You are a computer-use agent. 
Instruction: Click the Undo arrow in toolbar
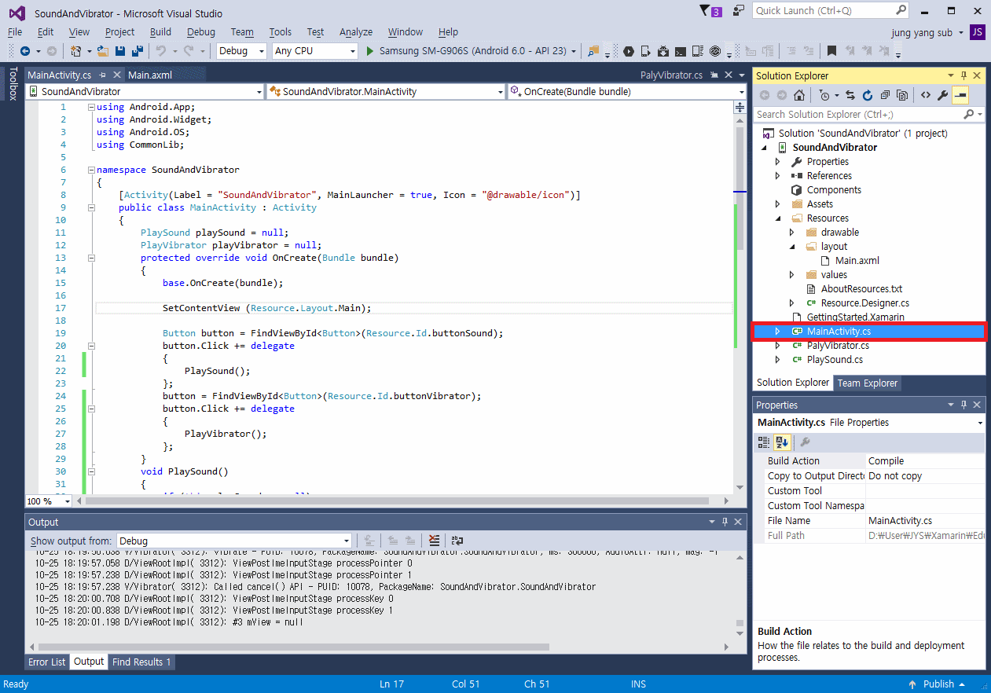pos(160,51)
